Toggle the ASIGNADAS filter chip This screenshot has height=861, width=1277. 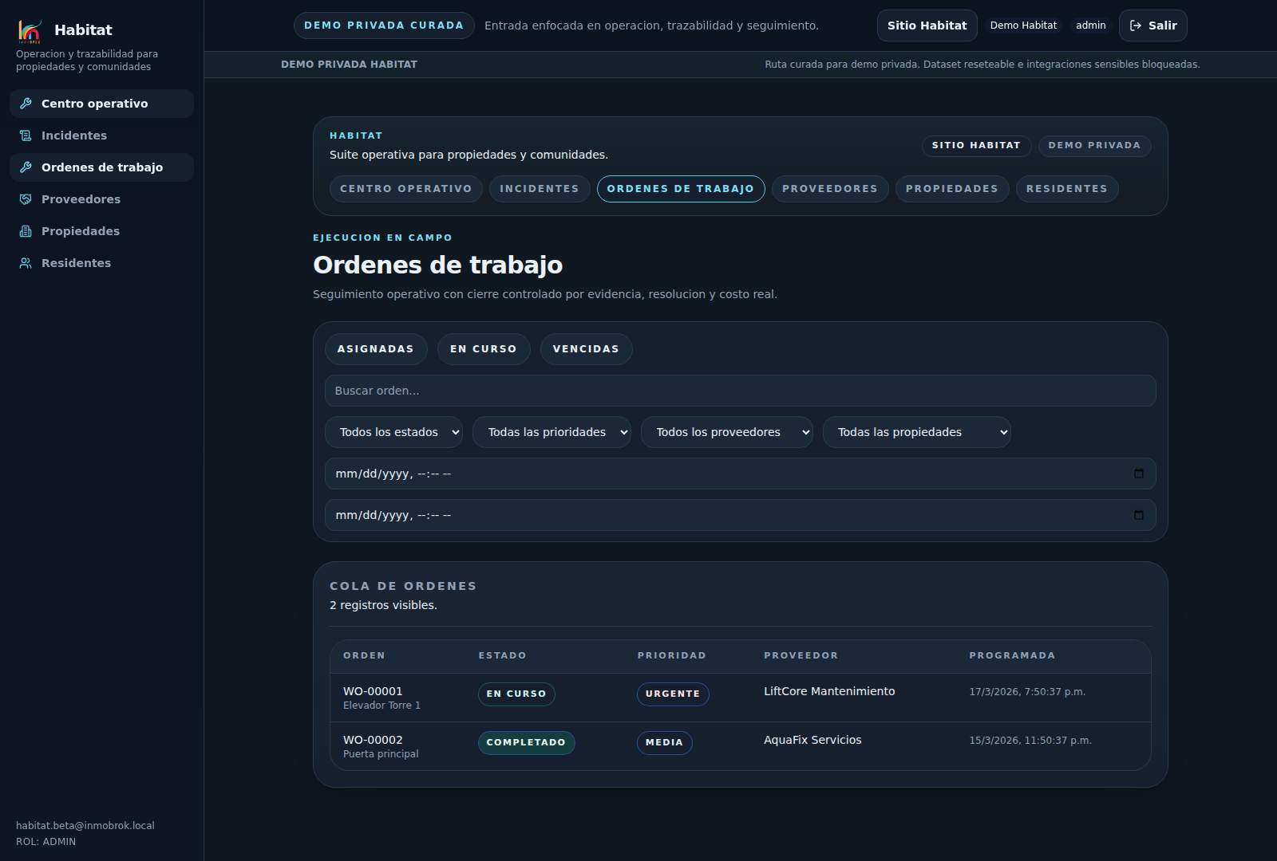click(x=375, y=348)
